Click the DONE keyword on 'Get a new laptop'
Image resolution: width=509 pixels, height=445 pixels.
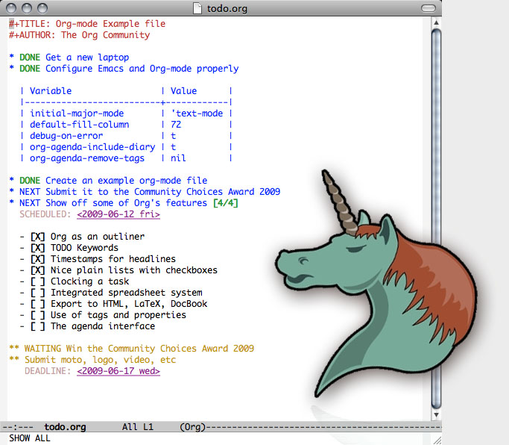click(30, 57)
